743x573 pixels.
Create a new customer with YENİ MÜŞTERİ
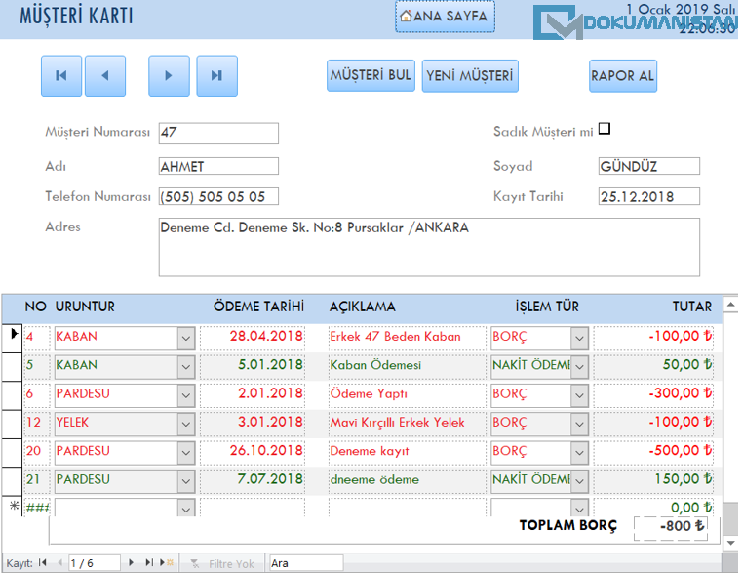click(470, 75)
